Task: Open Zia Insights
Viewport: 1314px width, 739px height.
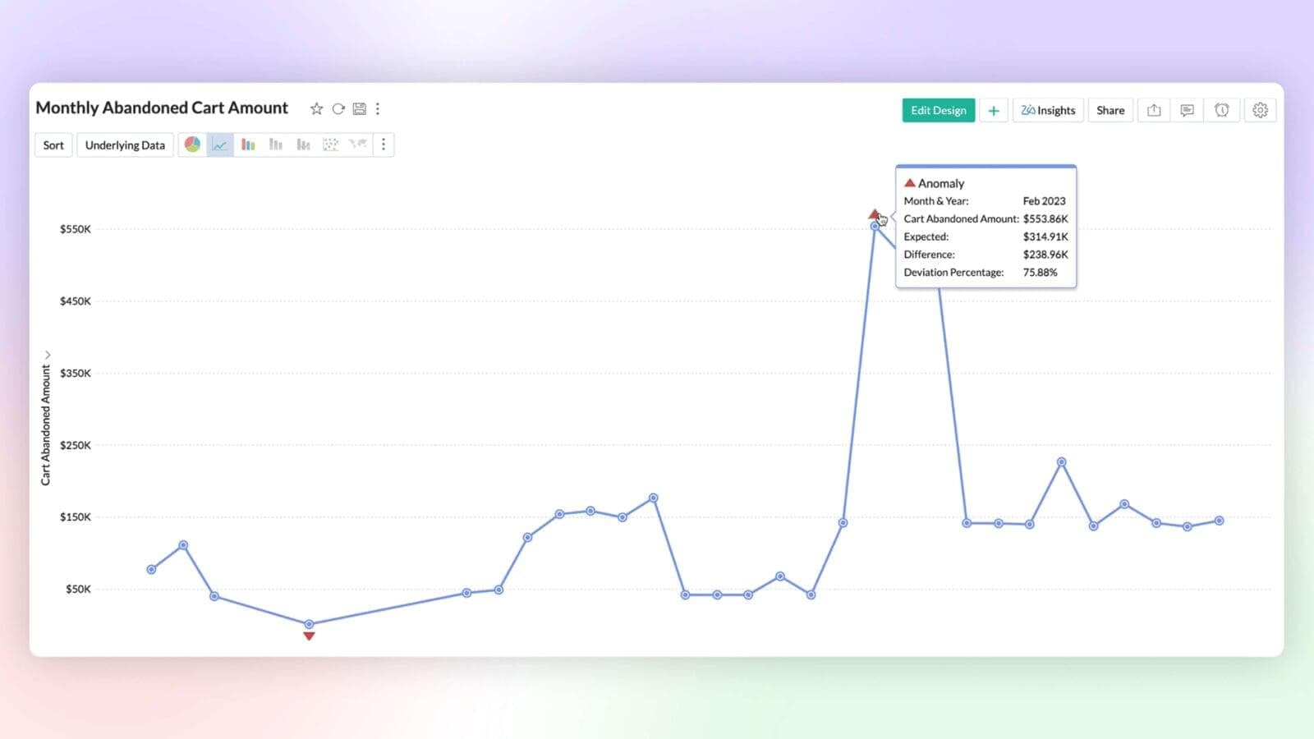Action: click(x=1048, y=110)
